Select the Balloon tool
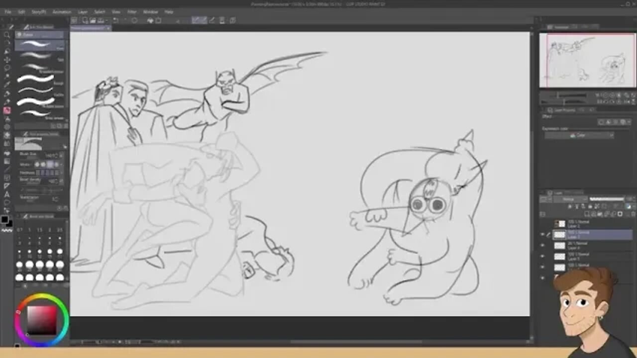Viewport: 637px width, 358px height. (7, 203)
